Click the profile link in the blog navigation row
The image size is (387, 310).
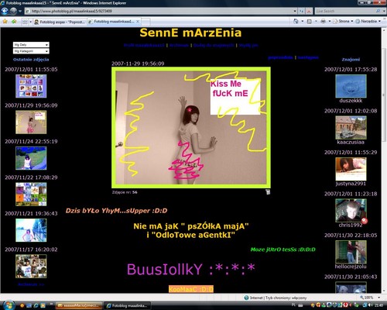pos(144,45)
